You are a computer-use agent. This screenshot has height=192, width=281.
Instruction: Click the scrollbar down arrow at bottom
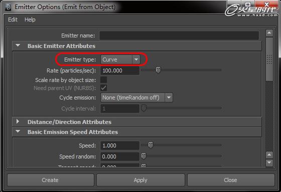[269, 162]
